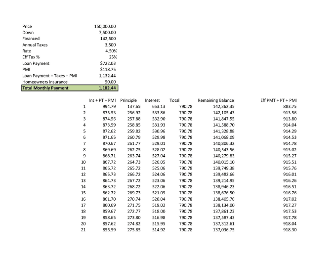Click remaining balance 141,328.88
This screenshot has height=260, width=336.
click(x=224, y=131)
